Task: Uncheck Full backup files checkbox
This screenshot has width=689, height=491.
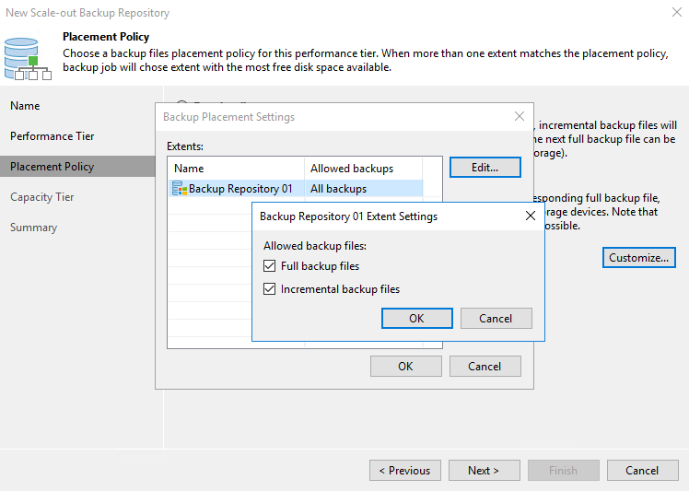Action: (270, 266)
